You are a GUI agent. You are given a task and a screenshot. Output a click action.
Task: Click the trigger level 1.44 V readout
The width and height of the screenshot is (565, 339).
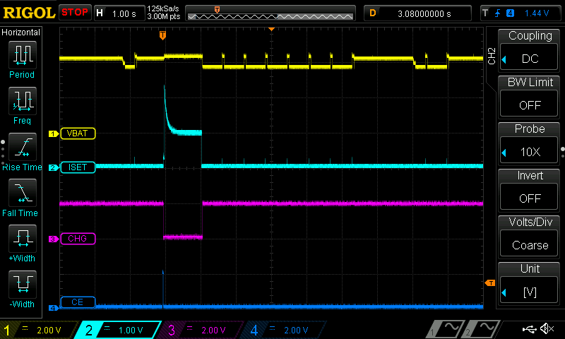[x=537, y=13]
